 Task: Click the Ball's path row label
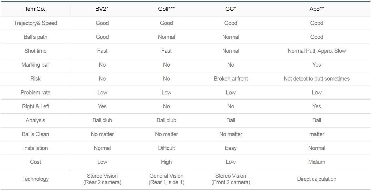(35, 37)
